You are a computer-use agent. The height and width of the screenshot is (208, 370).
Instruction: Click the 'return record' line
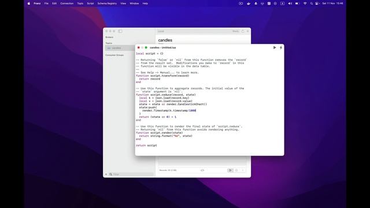click(x=150, y=79)
